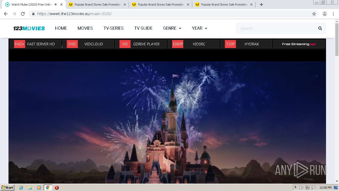Select VIDCLOUD server

(88, 44)
